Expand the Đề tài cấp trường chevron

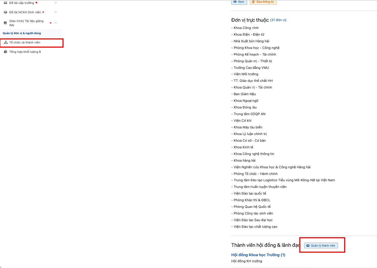55,3
